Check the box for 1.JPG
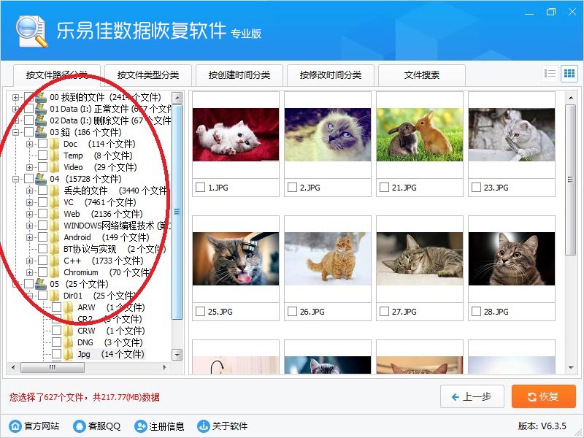 pyautogui.click(x=200, y=188)
